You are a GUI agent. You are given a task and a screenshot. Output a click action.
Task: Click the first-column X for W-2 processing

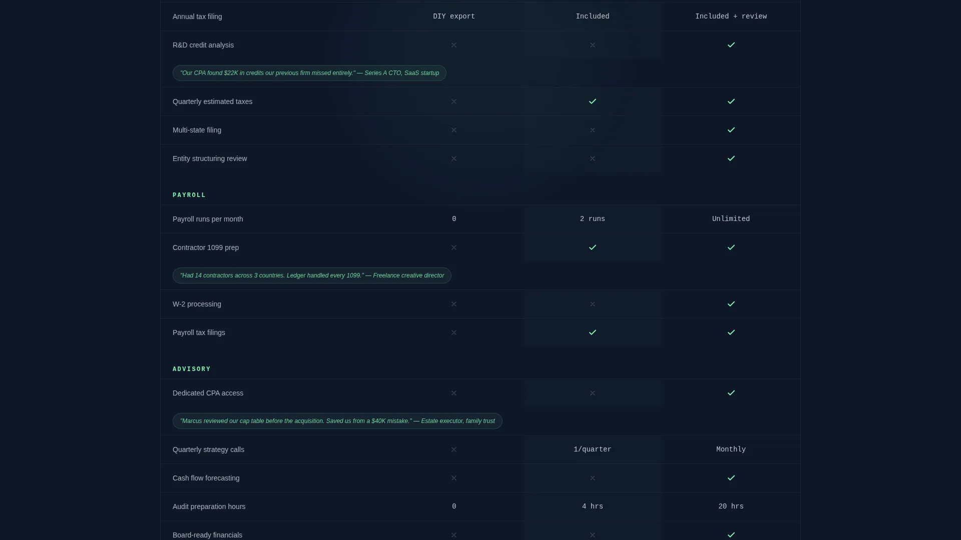tap(454, 304)
